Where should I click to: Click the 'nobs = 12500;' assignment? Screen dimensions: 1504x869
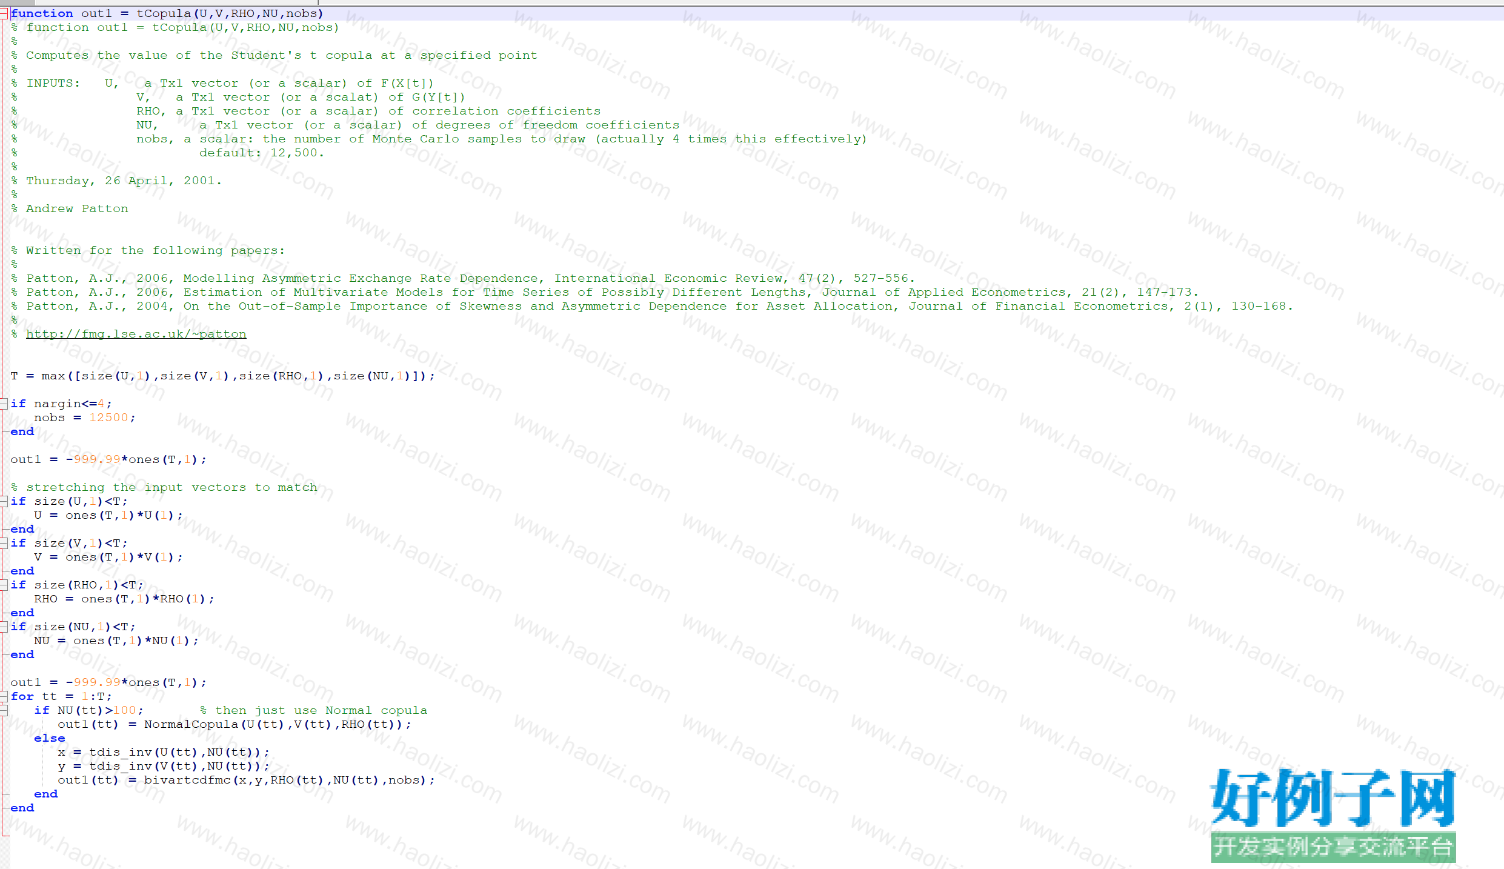[85, 418]
